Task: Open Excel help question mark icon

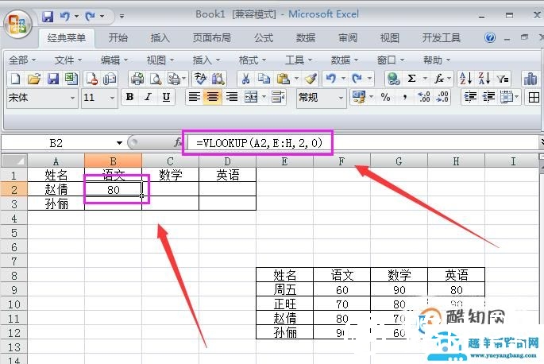Action: tap(490, 37)
